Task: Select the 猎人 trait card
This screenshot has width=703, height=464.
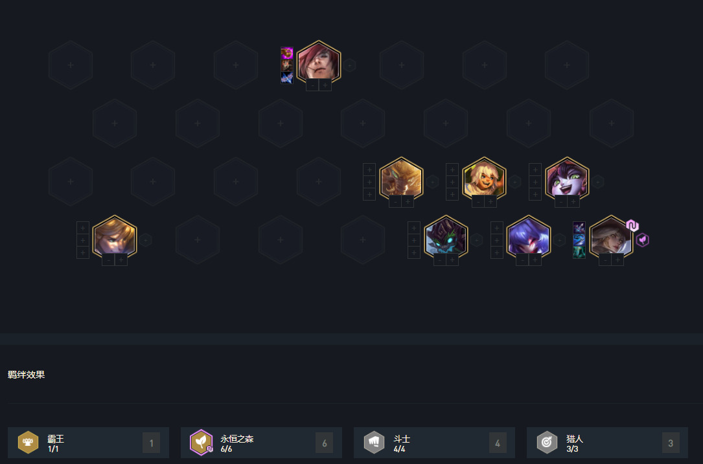Action: click(608, 443)
